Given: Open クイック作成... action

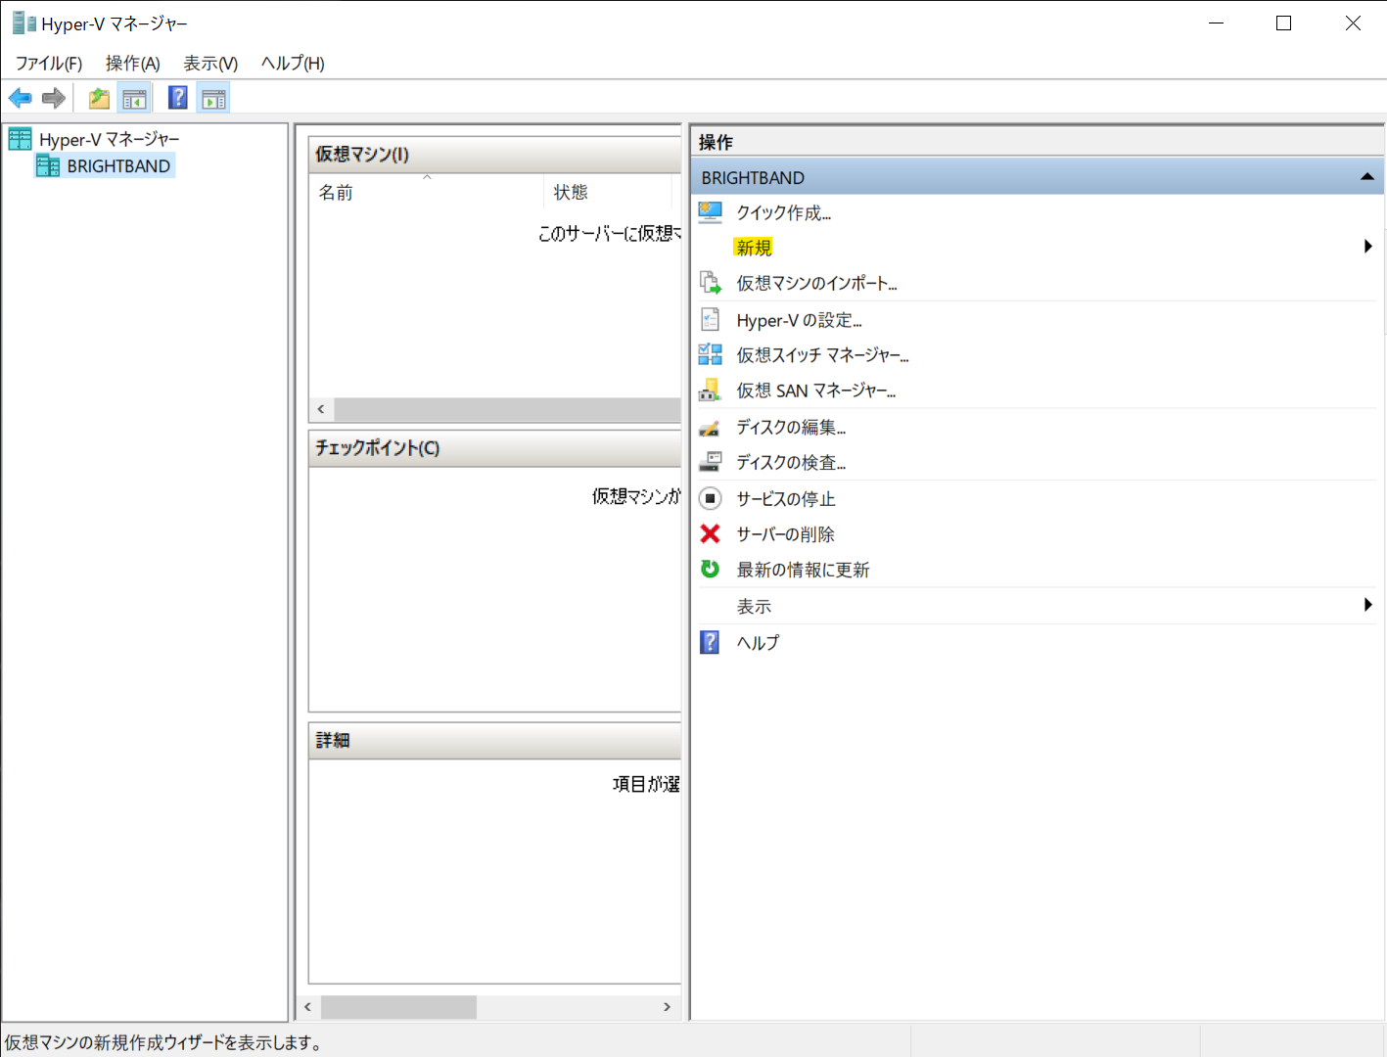Looking at the screenshot, I should [x=784, y=212].
